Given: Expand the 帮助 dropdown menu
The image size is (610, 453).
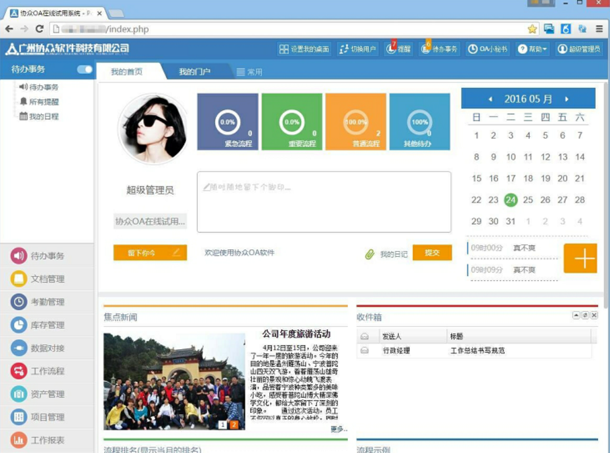Looking at the screenshot, I should pos(533,49).
